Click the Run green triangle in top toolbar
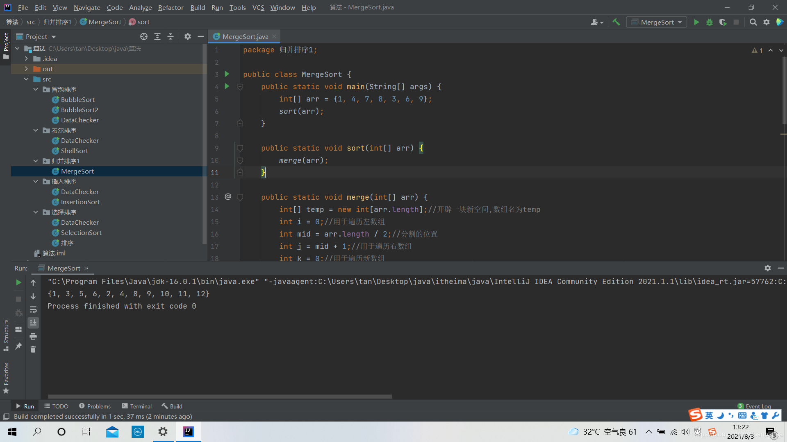This screenshot has height=442, width=787. (x=696, y=22)
